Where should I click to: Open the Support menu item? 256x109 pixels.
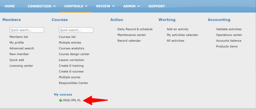click(156, 6)
